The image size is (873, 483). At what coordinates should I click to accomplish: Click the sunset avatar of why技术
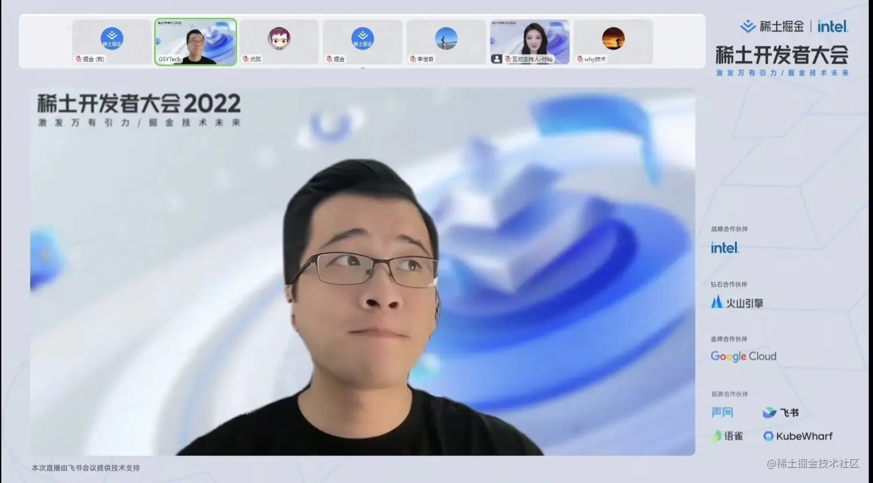(613, 38)
